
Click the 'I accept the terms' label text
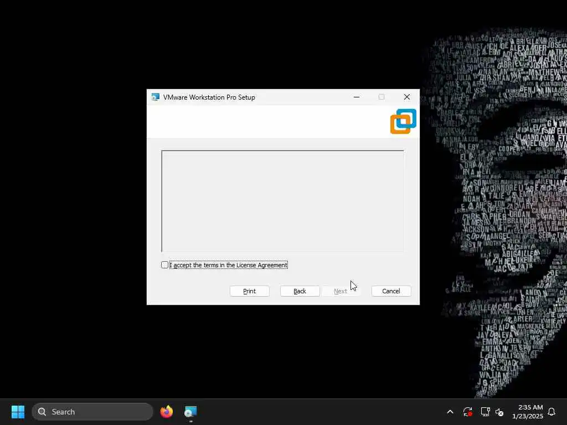coord(229,265)
